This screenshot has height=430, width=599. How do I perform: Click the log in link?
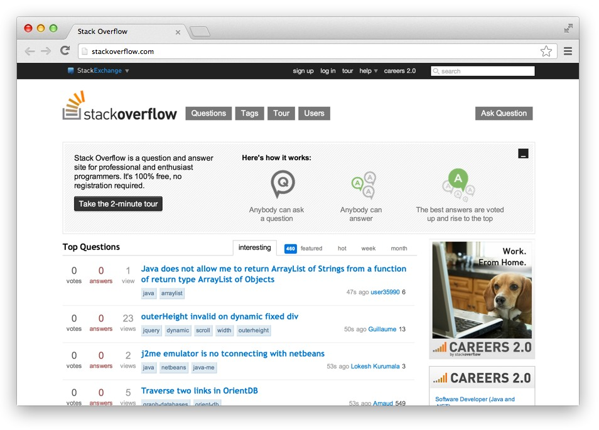(x=328, y=71)
